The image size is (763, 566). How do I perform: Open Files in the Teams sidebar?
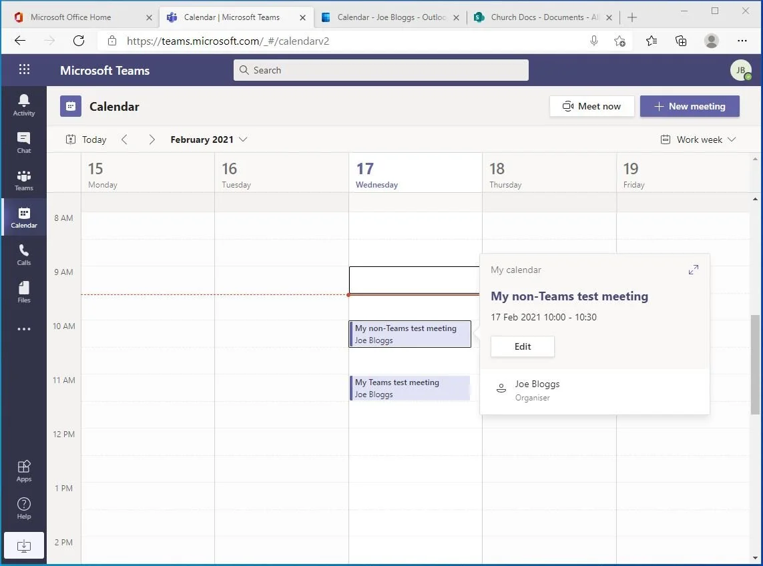pos(24,292)
